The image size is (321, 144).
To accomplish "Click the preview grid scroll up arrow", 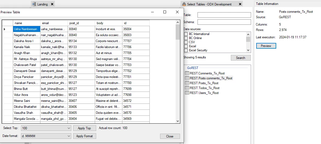I will [x=178, y=22].
